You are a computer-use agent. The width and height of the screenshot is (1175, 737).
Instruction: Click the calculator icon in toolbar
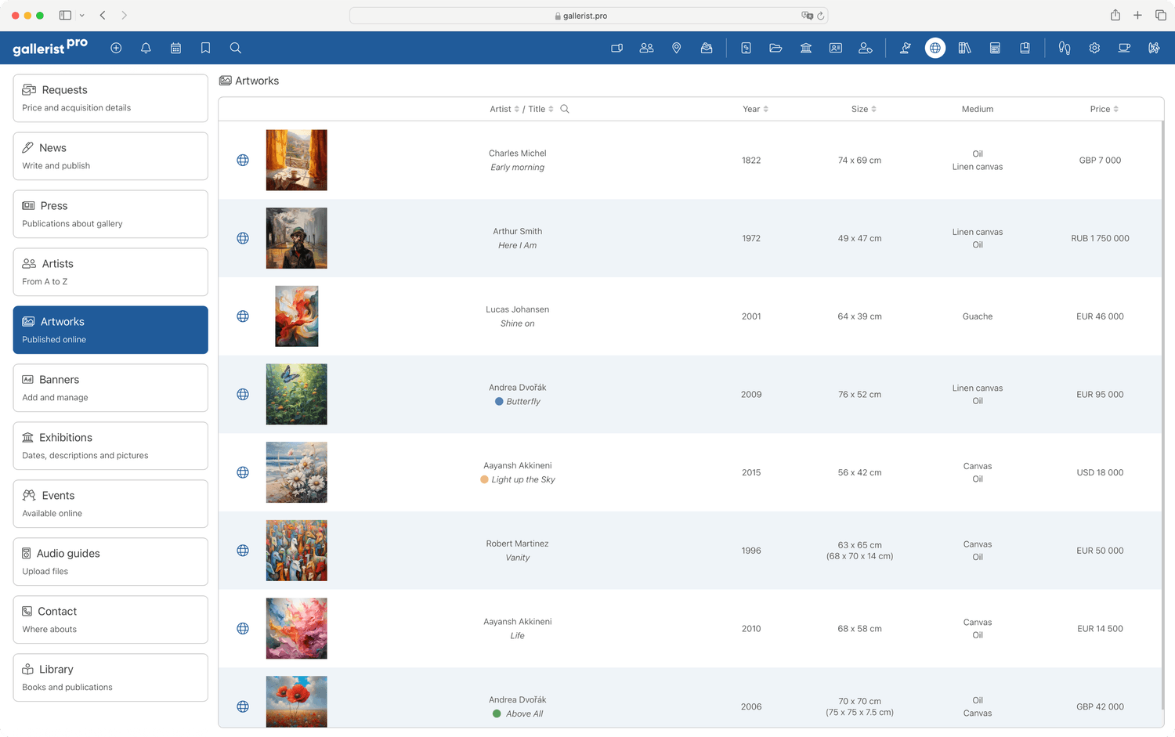point(995,48)
